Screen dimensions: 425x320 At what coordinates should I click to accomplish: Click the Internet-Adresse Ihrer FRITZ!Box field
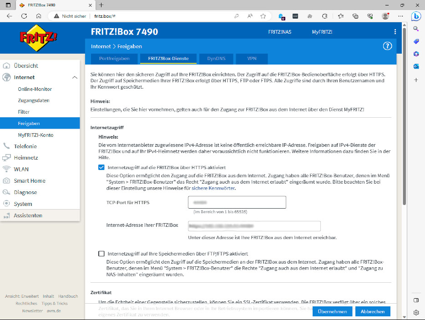pyautogui.click(x=254, y=226)
